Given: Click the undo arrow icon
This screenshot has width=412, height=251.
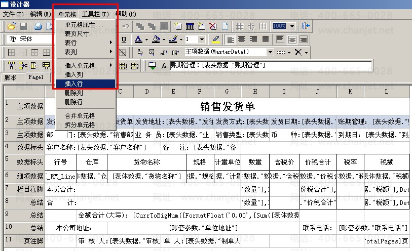Looking at the screenshot, I should coord(126,26).
